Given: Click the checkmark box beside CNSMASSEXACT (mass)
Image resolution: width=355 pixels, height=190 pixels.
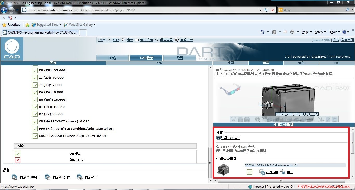Looking at the screenshot, I should (35, 121).
